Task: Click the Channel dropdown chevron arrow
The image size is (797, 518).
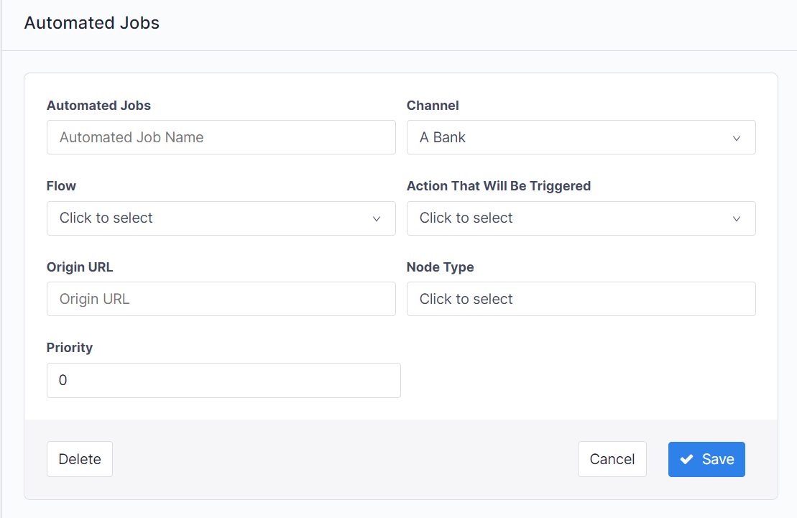Action: tap(736, 138)
